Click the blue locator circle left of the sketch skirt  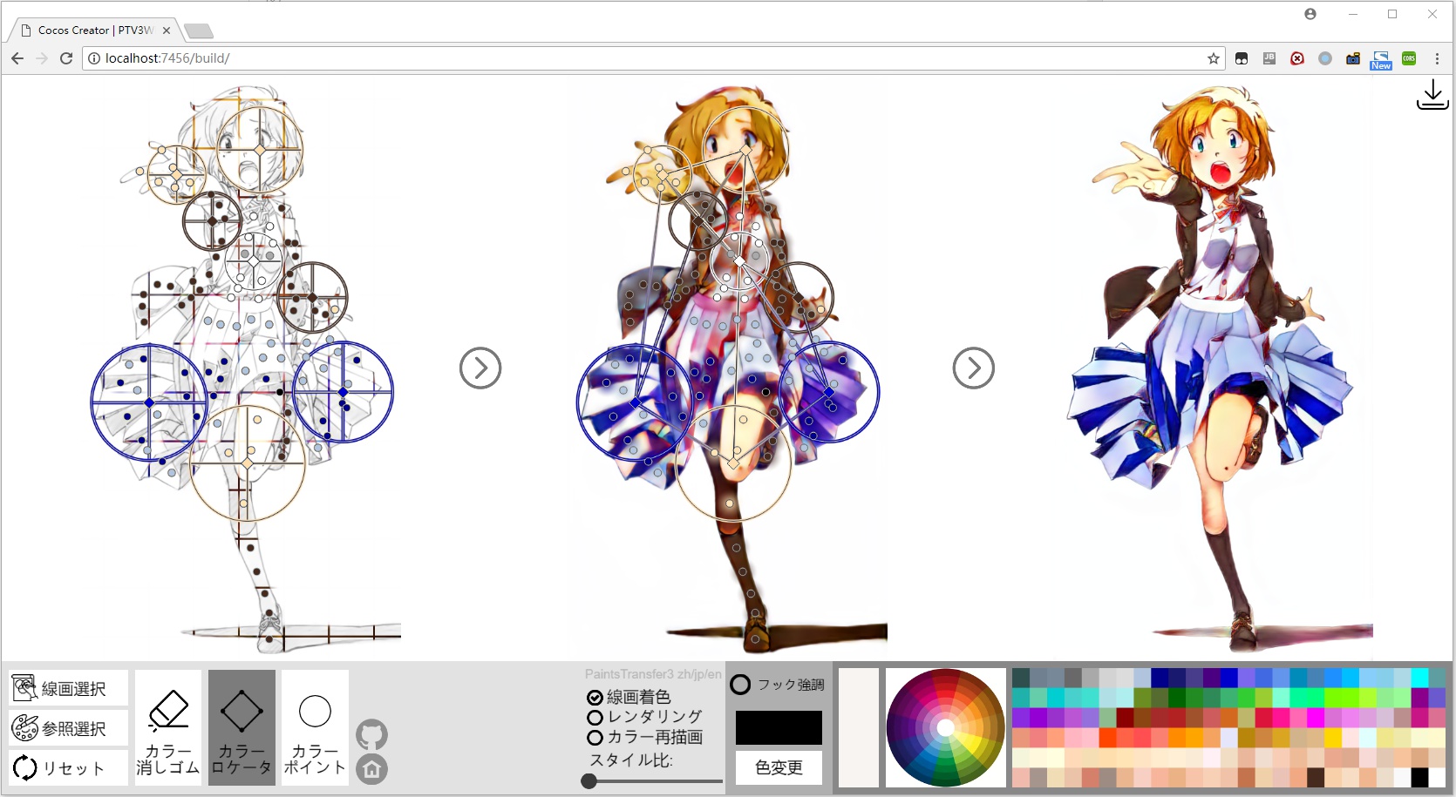pyautogui.click(x=149, y=402)
